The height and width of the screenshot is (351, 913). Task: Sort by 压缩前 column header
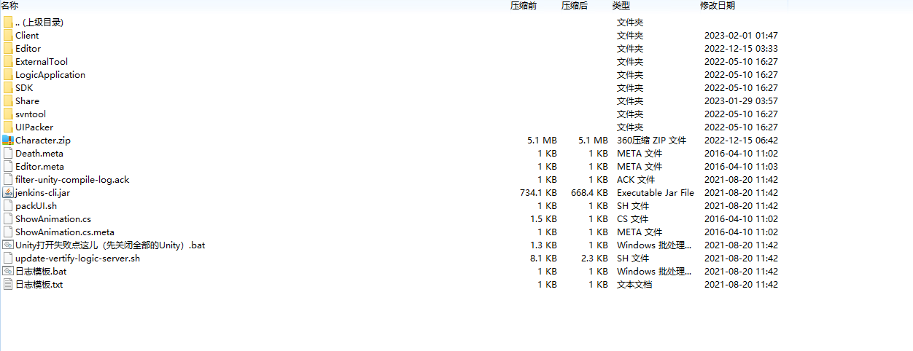pyautogui.click(x=523, y=6)
